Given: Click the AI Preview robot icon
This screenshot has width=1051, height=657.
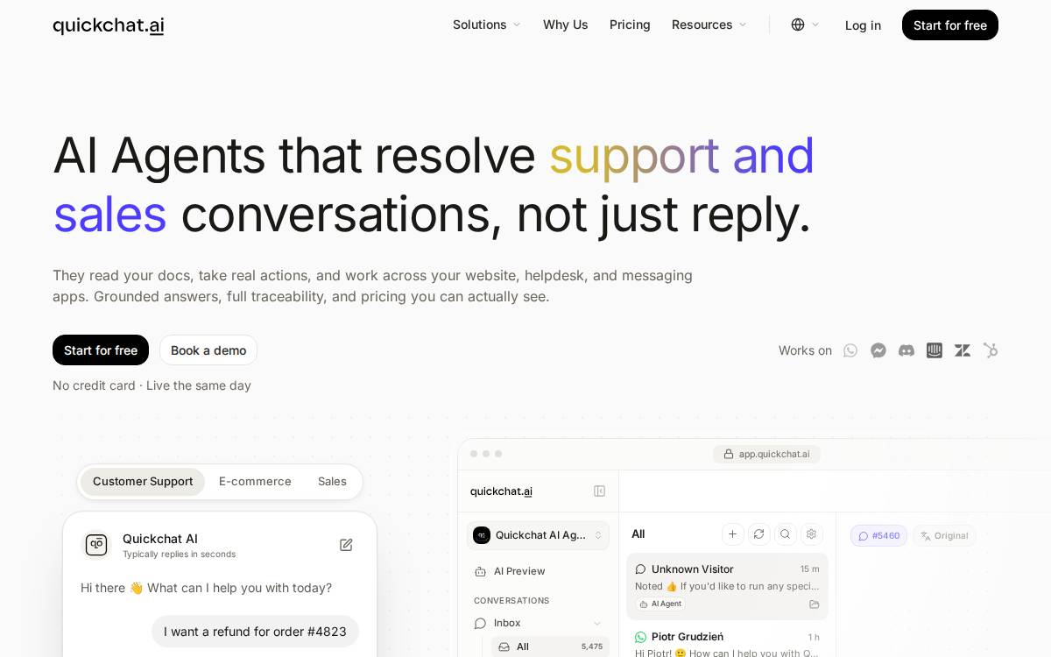Looking at the screenshot, I should [x=480, y=571].
